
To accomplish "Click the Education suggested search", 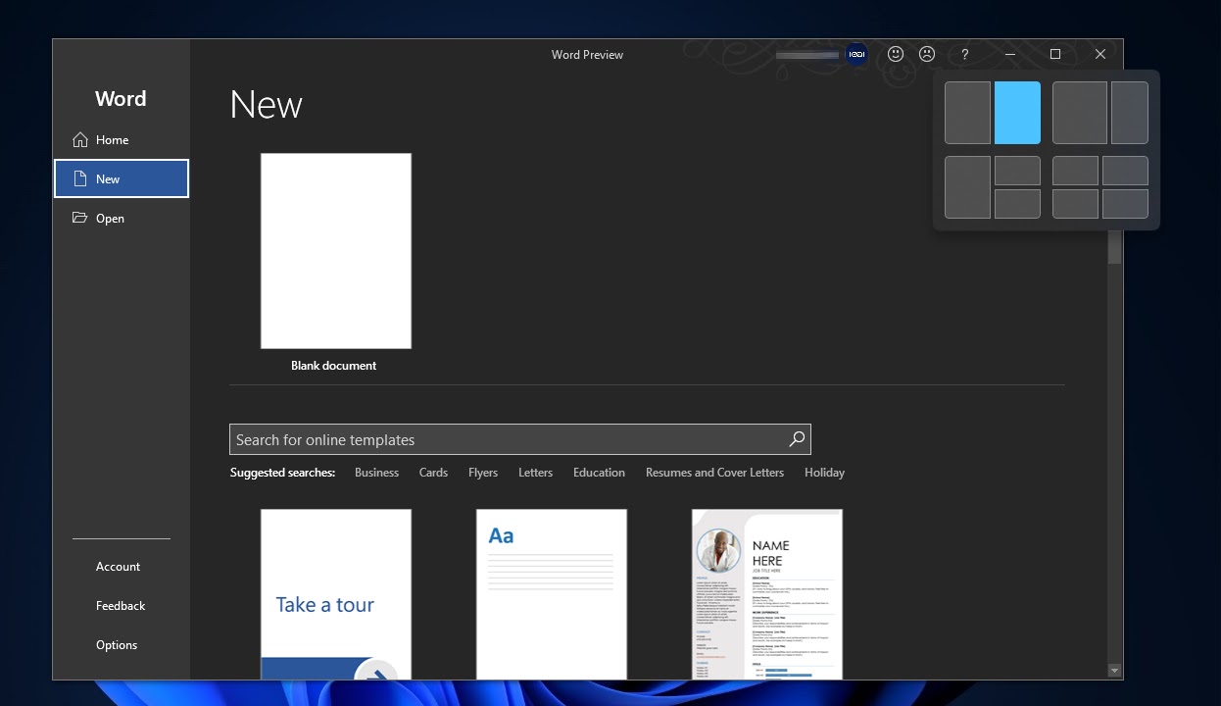I will 599,473.
